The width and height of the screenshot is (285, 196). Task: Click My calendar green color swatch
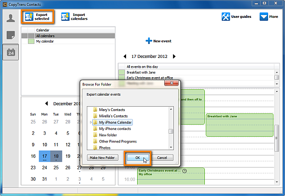pos(31,41)
